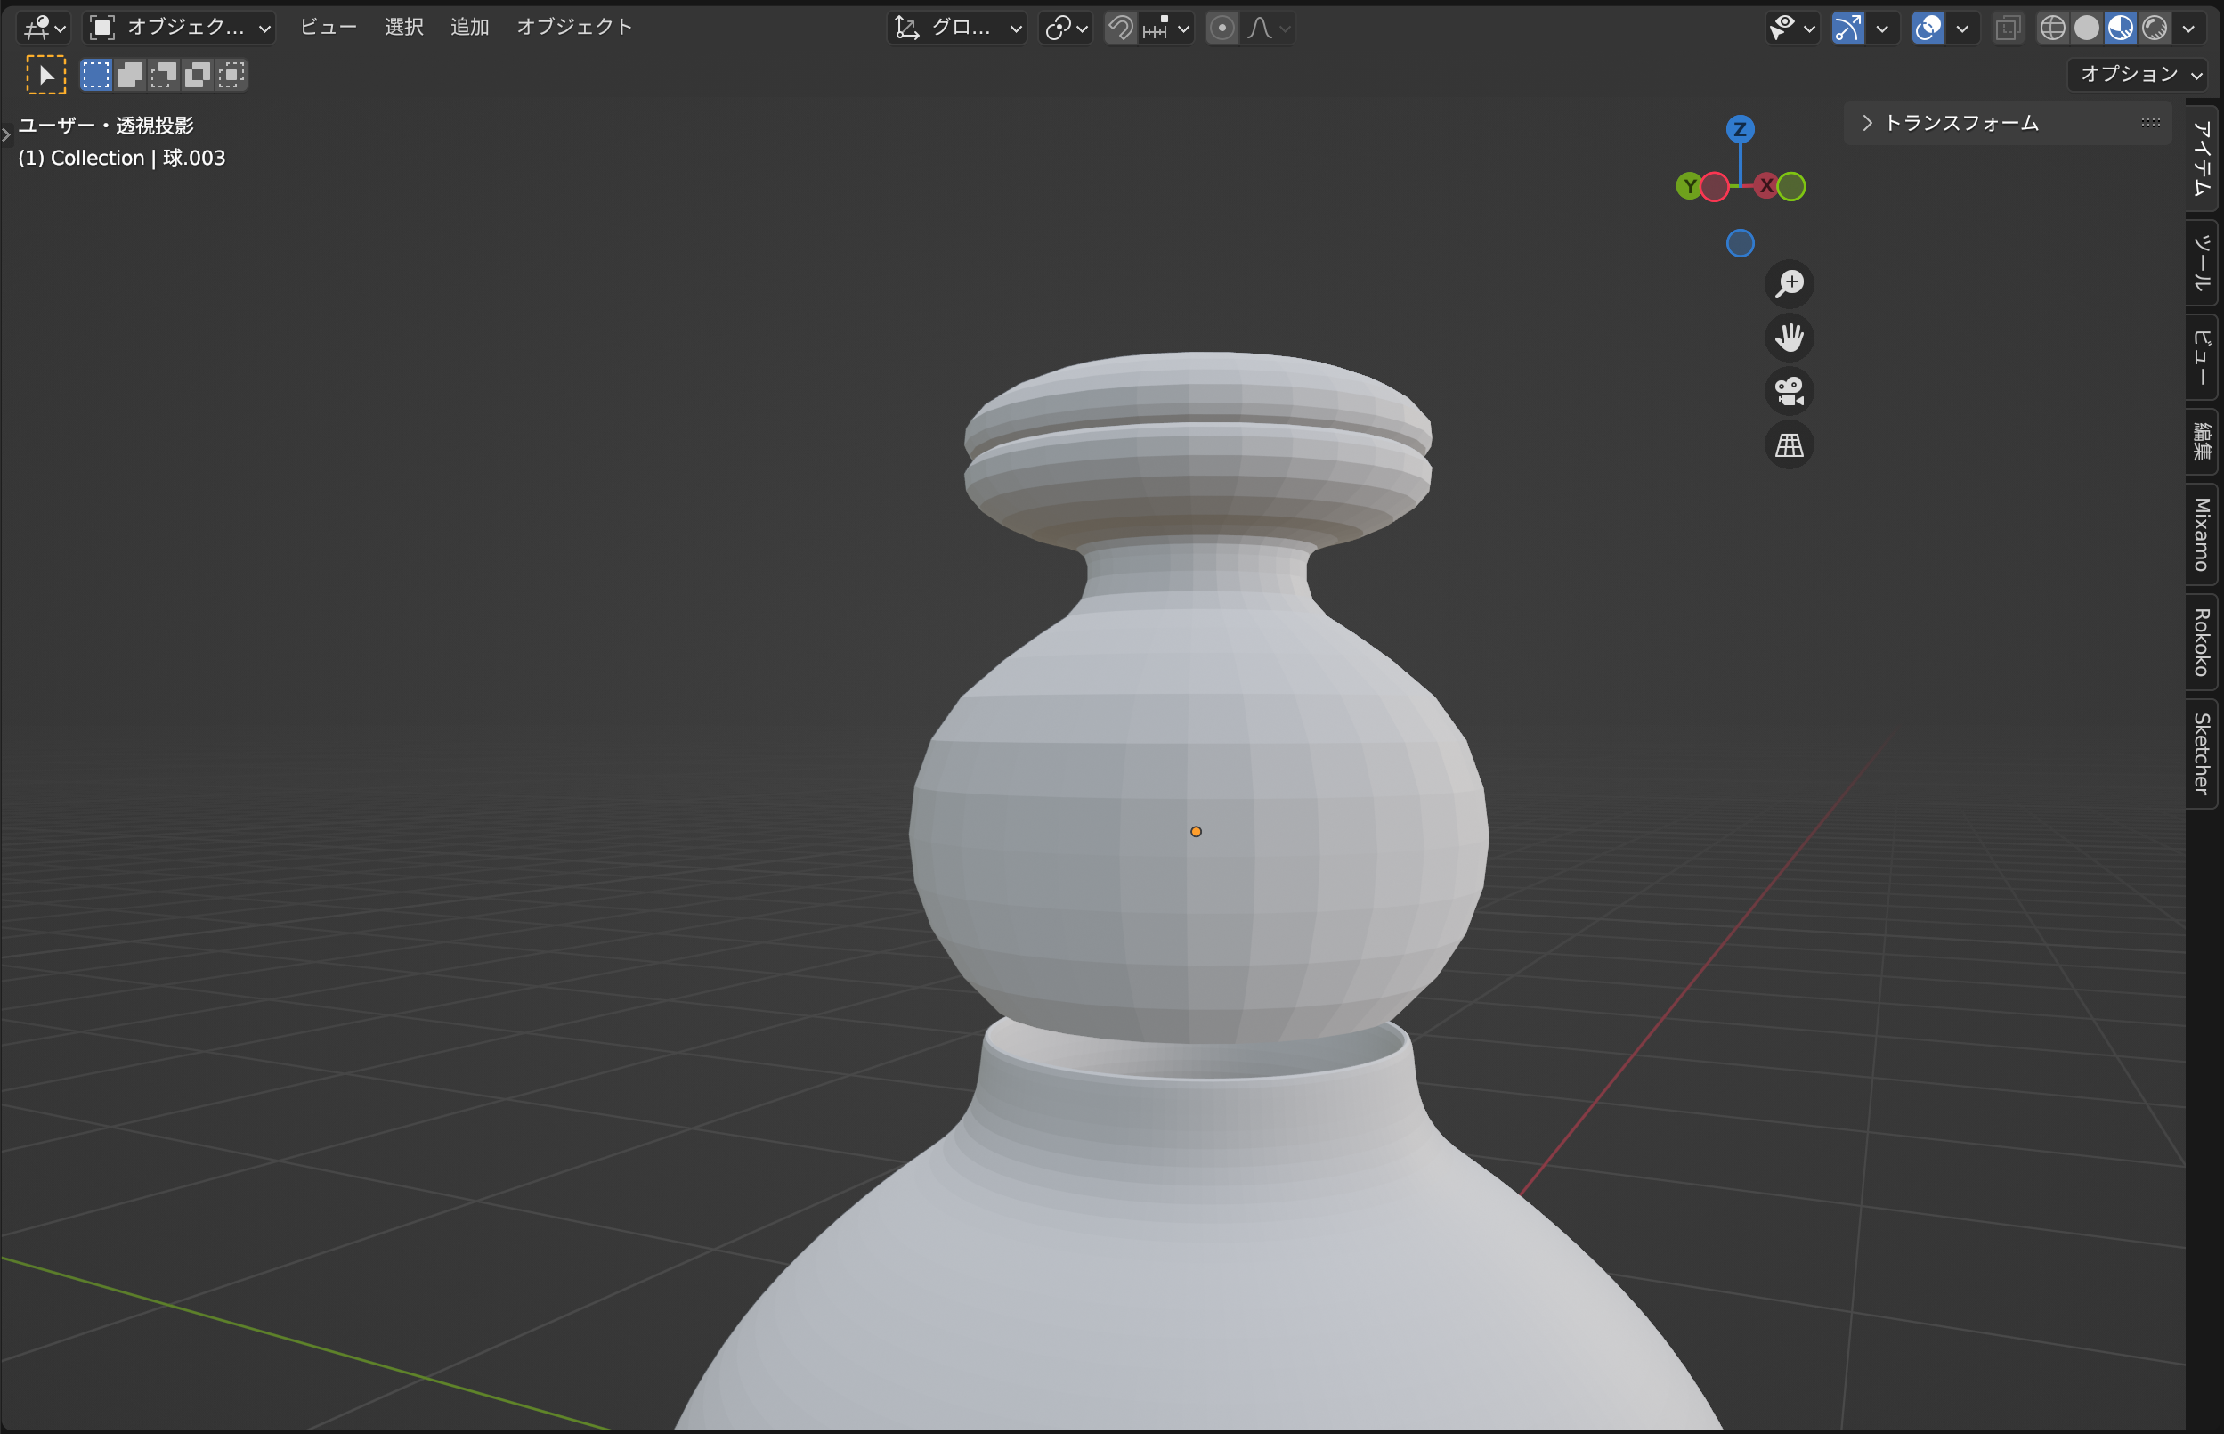Select the box select tool
This screenshot has width=2224, height=1434.
45,75
